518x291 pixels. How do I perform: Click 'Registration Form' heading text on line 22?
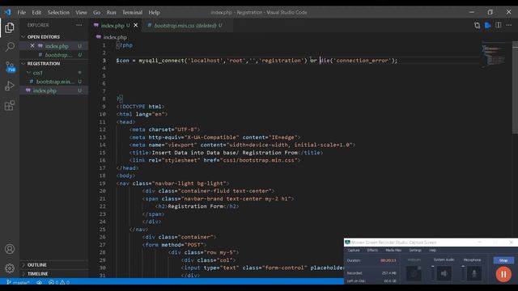(196, 206)
